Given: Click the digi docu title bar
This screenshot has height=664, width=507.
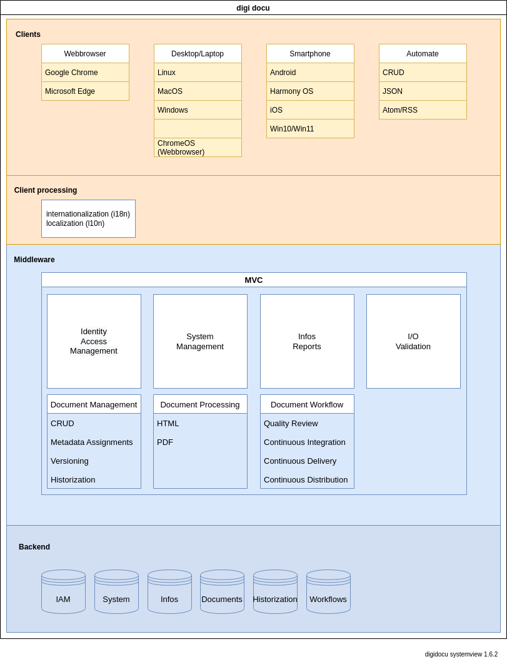Looking at the screenshot, I should pos(253,8).
